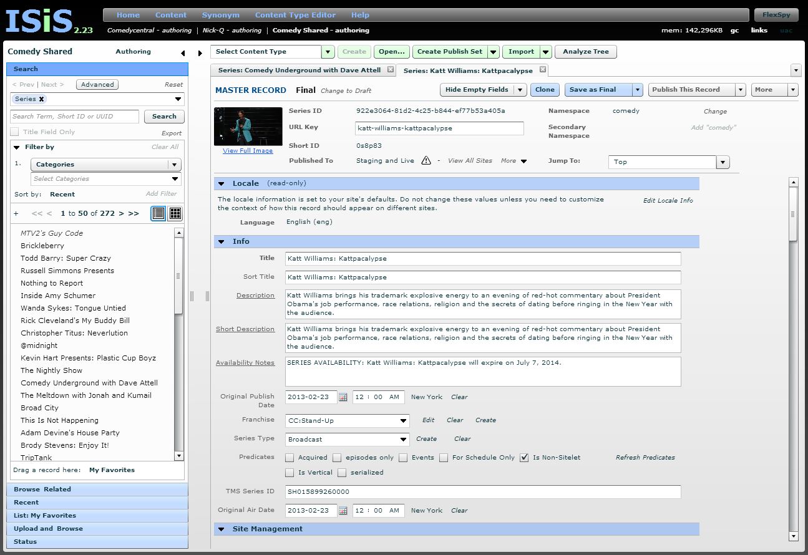Open the Save as Final dropdown arrow

tap(638, 90)
